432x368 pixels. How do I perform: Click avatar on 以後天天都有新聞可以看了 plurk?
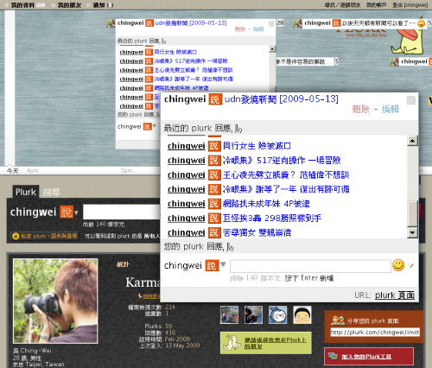[x=298, y=23]
